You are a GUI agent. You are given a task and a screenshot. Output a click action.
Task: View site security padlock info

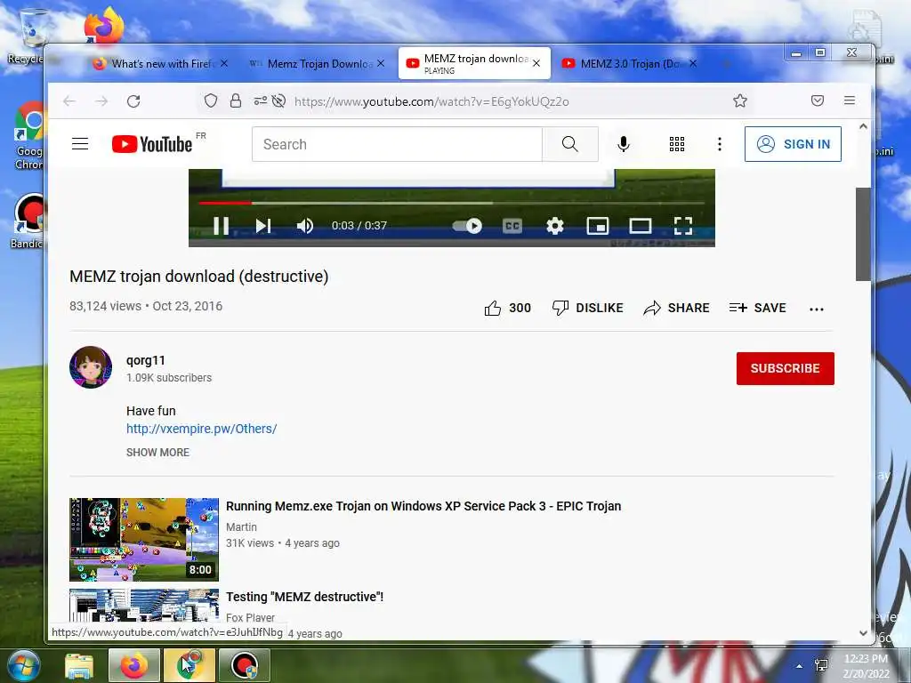click(x=235, y=101)
